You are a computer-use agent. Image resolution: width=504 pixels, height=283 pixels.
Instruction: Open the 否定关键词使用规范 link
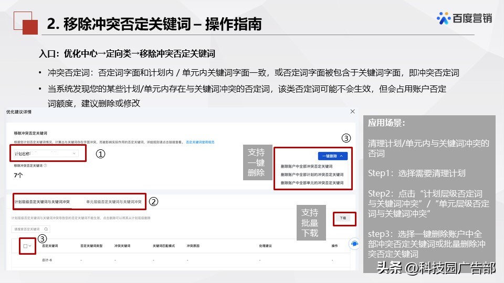(200, 142)
